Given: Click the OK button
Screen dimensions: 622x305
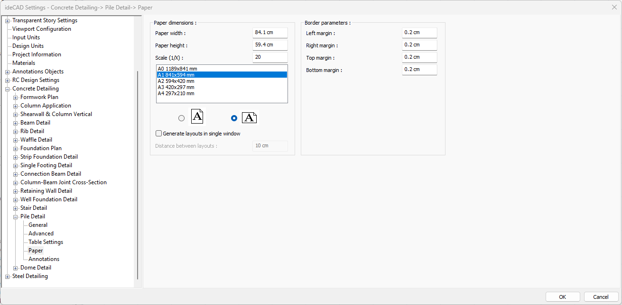Looking at the screenshot, I should [x=562, y=297].
